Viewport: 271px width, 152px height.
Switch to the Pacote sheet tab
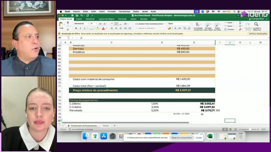[x=106, y=126]
